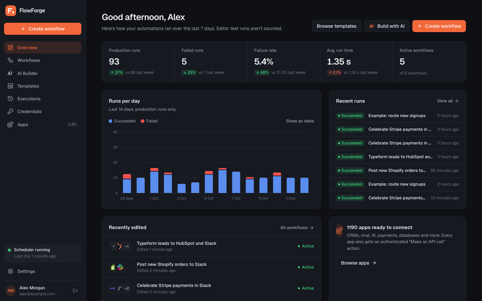Click the Apps 1.2k count badge
The height and width of the screenshot is (301, 482).
coord(72,124)
